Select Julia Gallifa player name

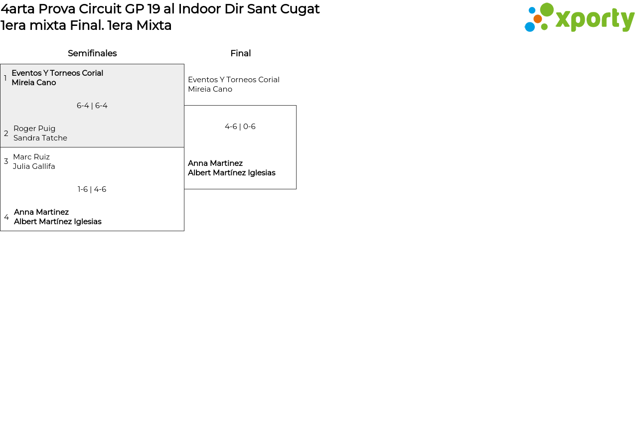click(x=34, y=166)
